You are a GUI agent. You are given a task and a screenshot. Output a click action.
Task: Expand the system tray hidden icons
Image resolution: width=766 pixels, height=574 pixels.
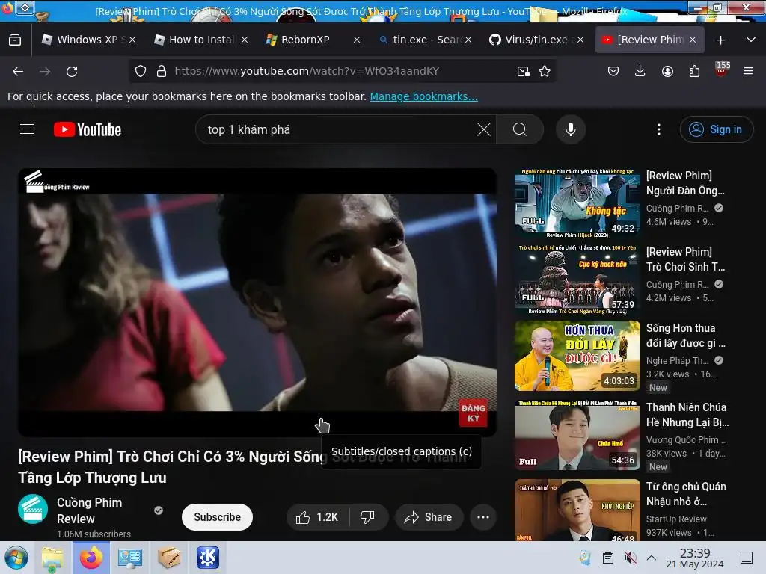tap(652, 558)
